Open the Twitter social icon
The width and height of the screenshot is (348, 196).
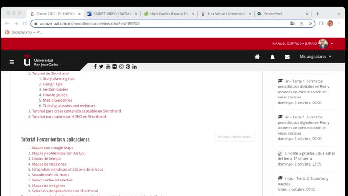[101, 66]
